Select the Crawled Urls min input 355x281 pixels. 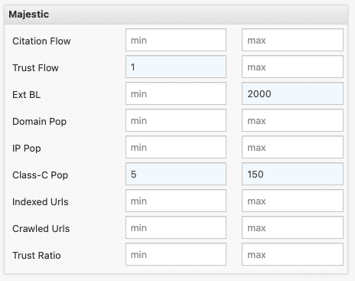click(x=176, y=227)
